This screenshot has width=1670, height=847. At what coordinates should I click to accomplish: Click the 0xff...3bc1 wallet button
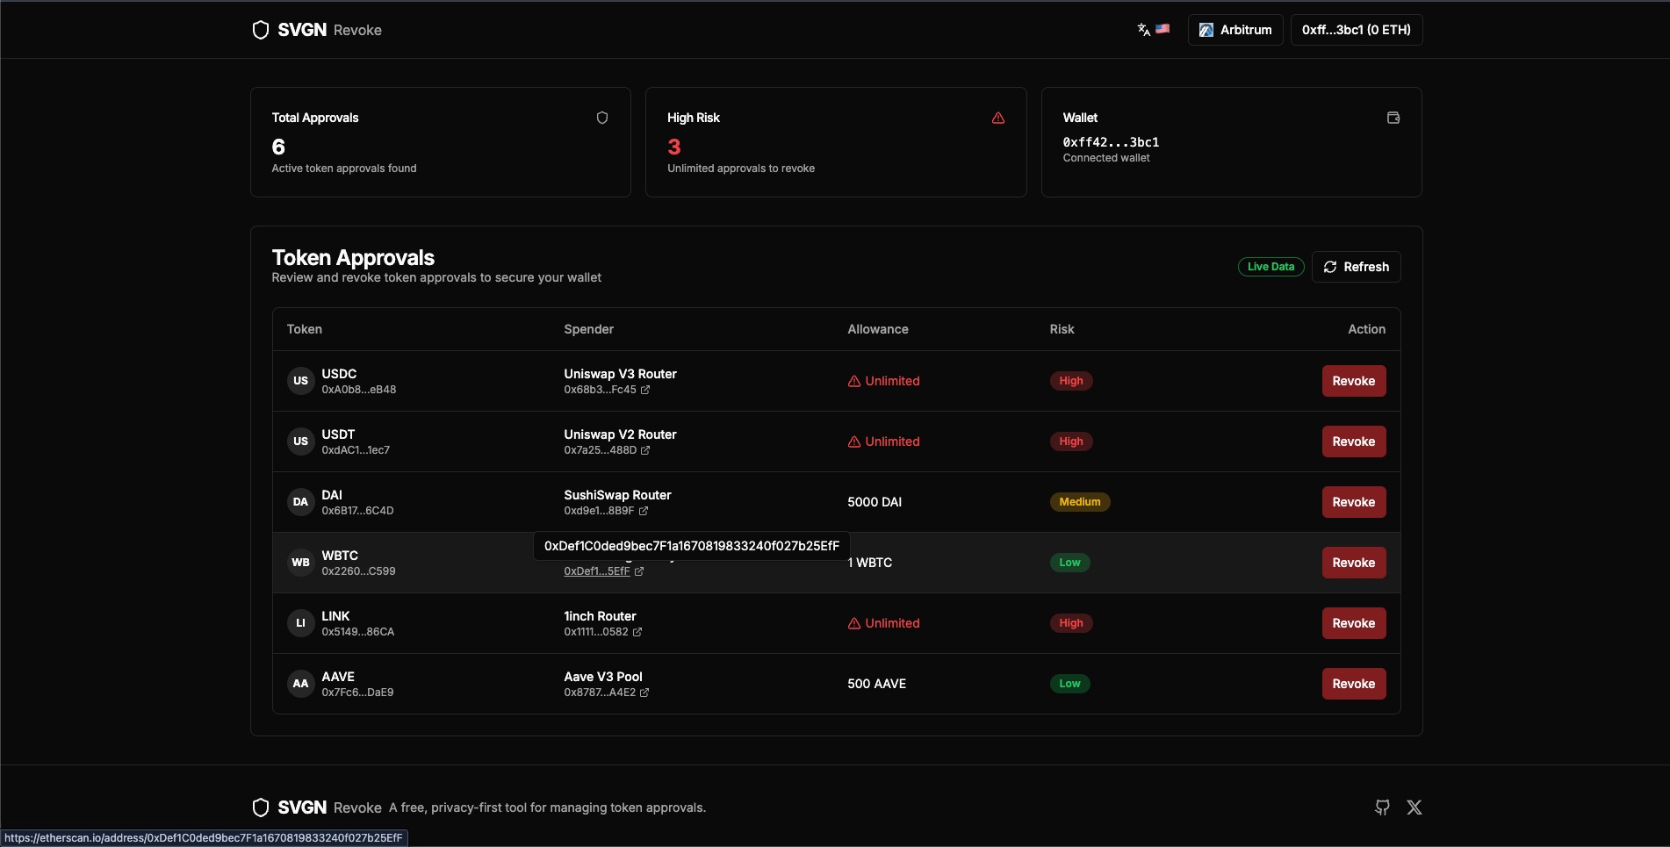[x=1355, y=29]
